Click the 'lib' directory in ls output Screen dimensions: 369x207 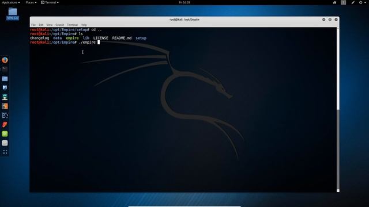point(86,38)
